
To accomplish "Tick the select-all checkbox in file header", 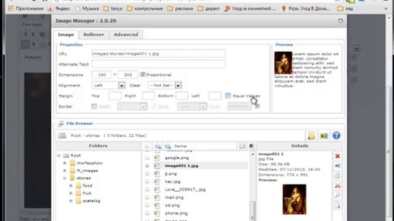I will 147,146.
